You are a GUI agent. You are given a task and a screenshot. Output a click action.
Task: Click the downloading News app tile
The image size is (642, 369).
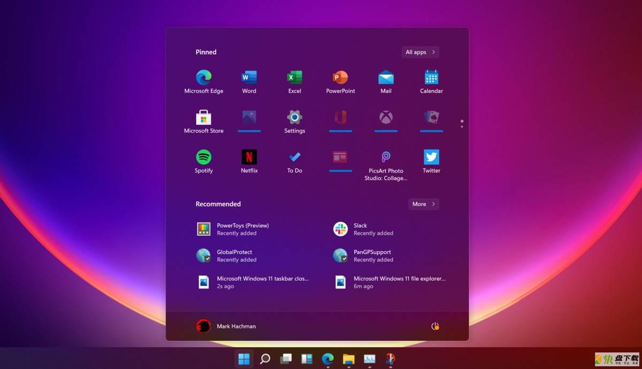click(340, 160)
